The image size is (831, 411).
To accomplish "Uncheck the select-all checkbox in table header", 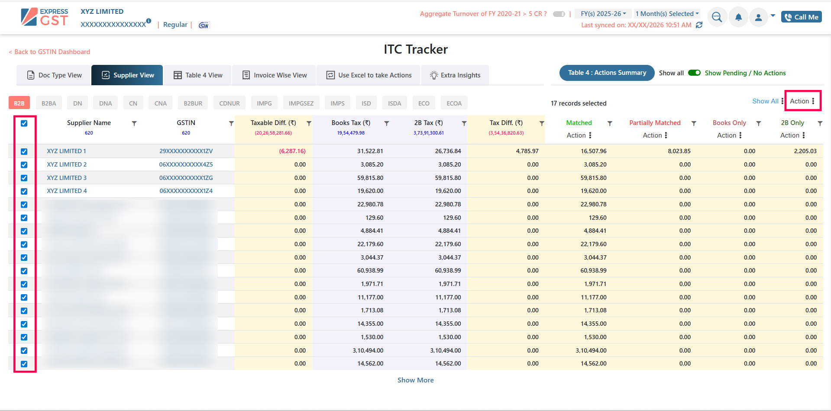I will [24, 123].
